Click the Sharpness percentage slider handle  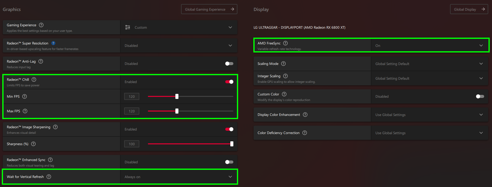pyautogui.click(x=232, y=144)
